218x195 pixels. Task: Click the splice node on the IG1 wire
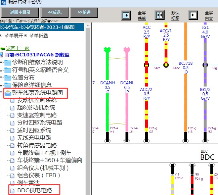(x=205, y=65)
